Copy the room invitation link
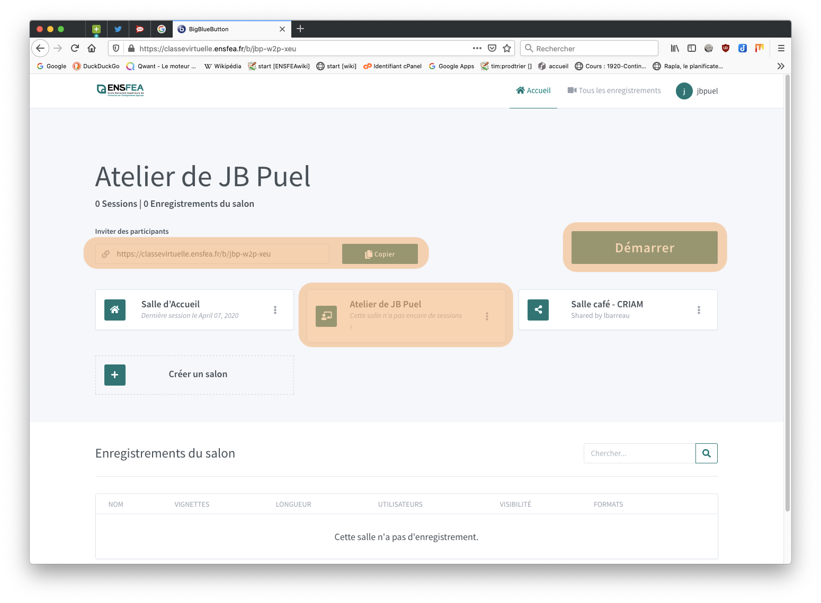821x603 pixels. point(380,254)
